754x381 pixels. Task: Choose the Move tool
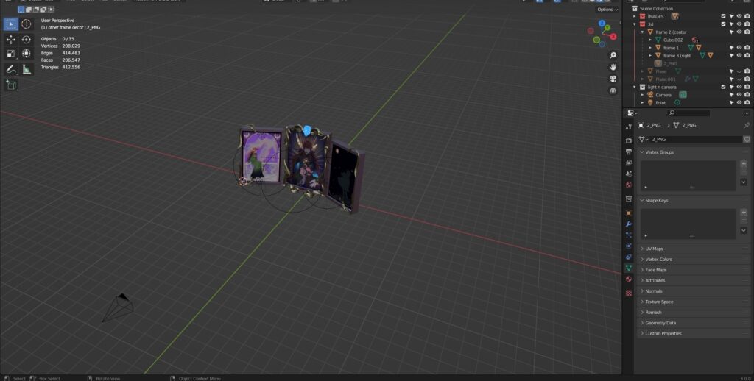[10, 40]
